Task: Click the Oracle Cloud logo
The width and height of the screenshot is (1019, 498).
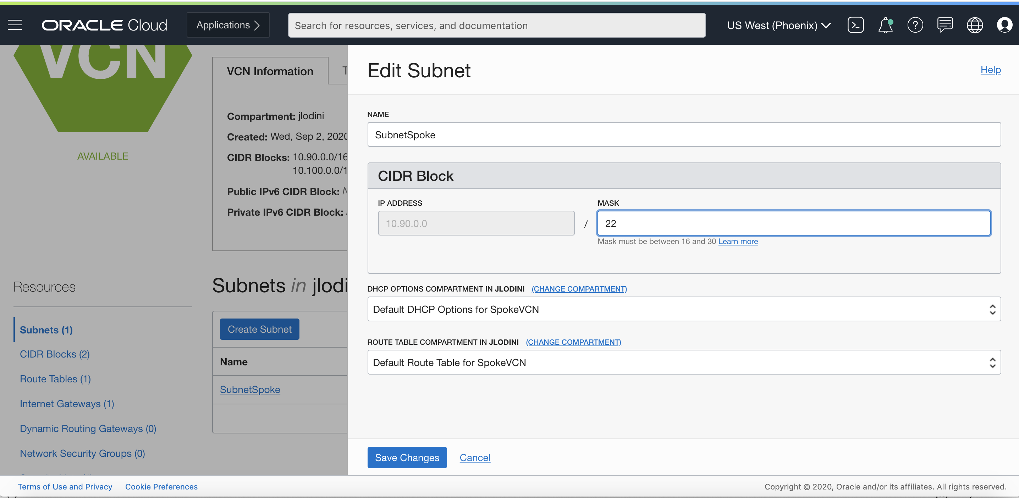Action: coord(104,25)
